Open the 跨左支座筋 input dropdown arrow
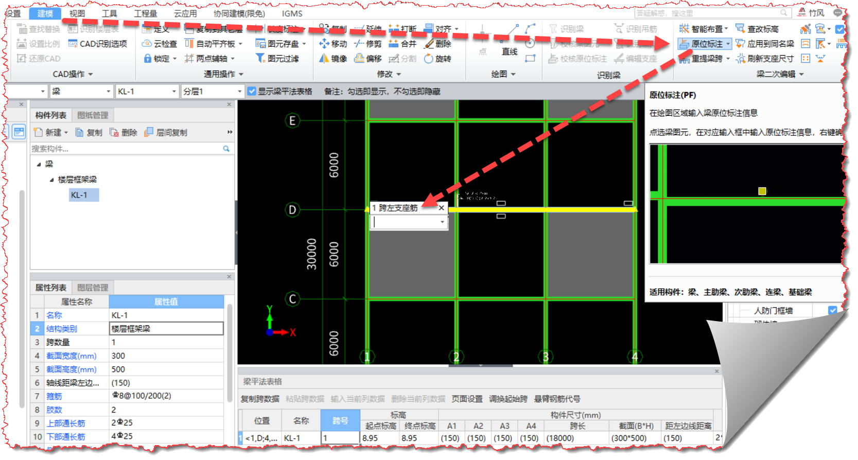The width and height of the screenshot is (858, 460). 442,222
